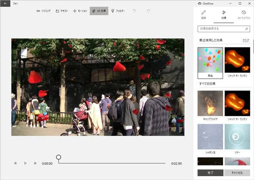Select the シャボン玉 bubble effect
254x180 pixels.
coord(210,139)
